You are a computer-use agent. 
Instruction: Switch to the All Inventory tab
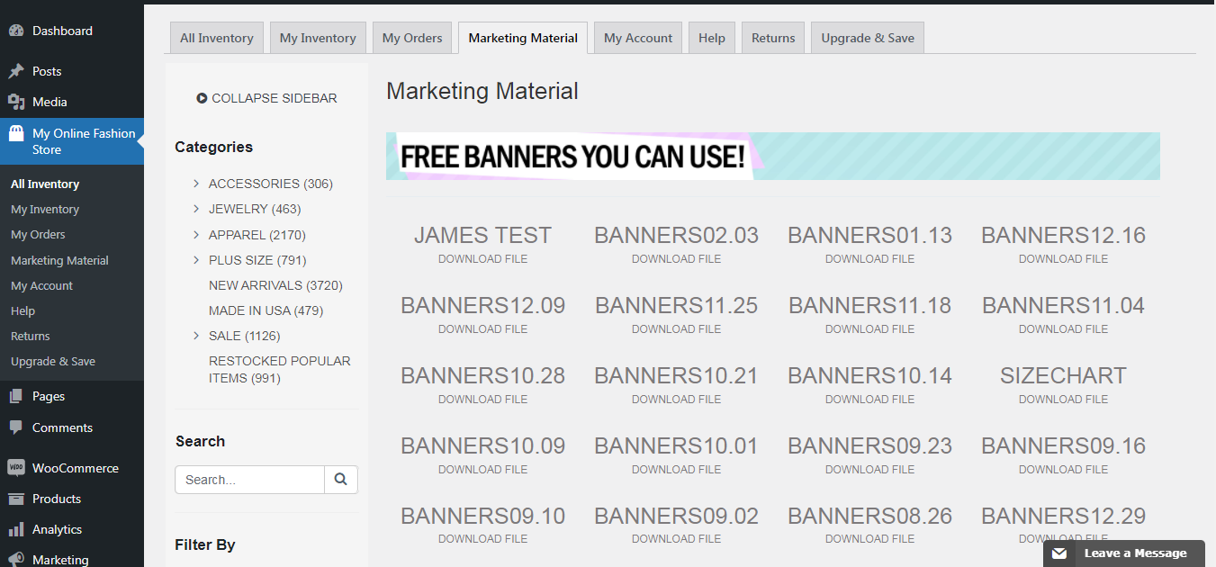tap(217, 38)
